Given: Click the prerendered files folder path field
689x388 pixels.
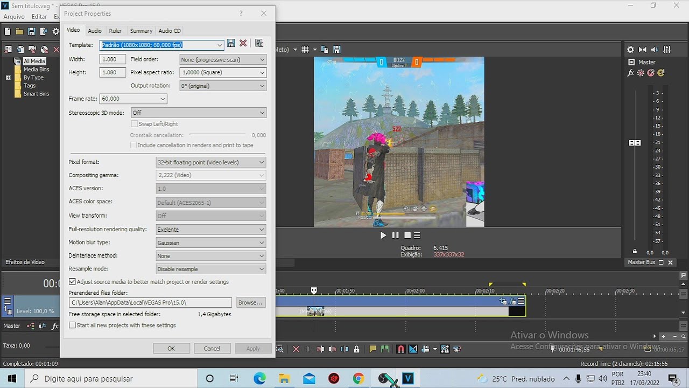Looking at the screenshot, I should [x=150, y=303].
